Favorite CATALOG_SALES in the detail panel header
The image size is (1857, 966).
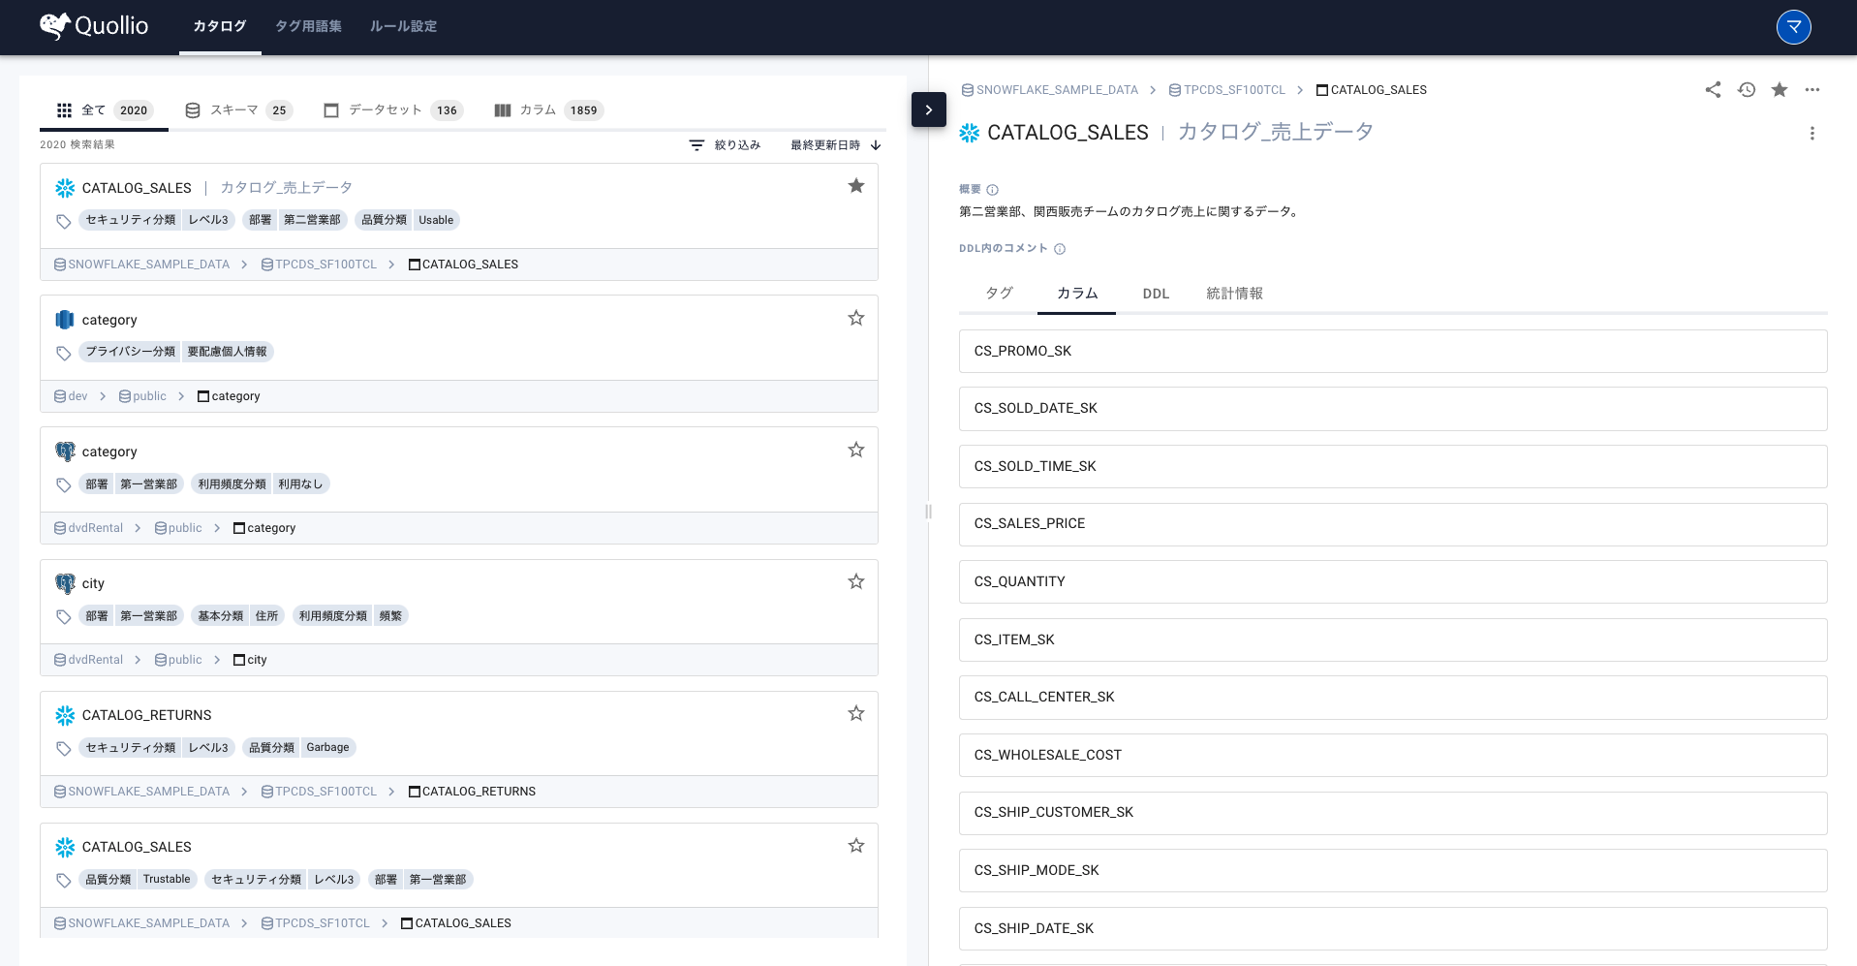[x=1780, y=89]
